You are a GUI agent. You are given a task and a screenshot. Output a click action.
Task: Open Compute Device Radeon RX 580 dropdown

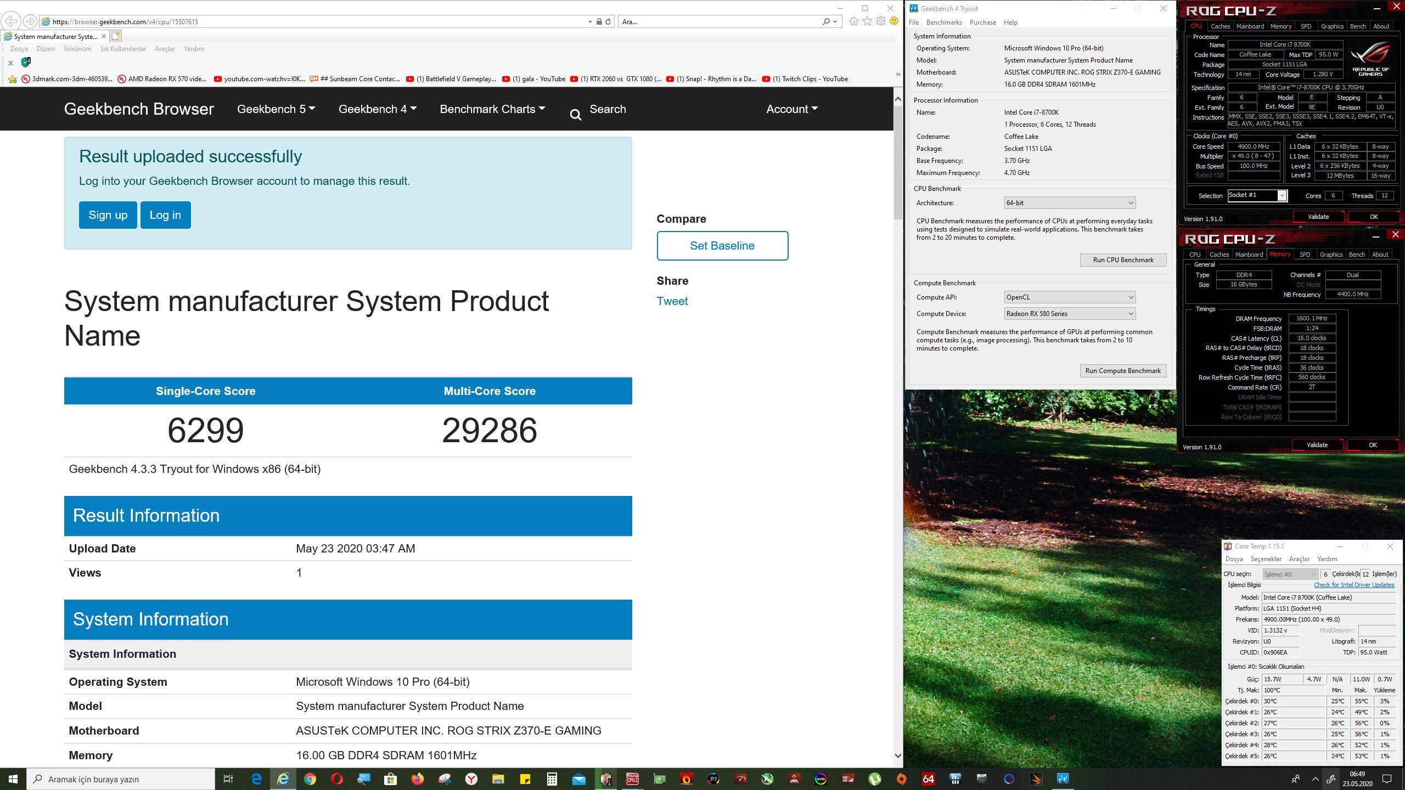1070,314
